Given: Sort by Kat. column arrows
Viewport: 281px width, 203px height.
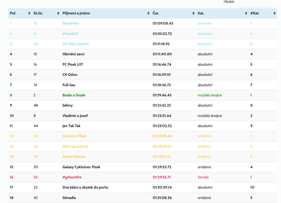Looking at the screenshot, I should pos(246,13).
